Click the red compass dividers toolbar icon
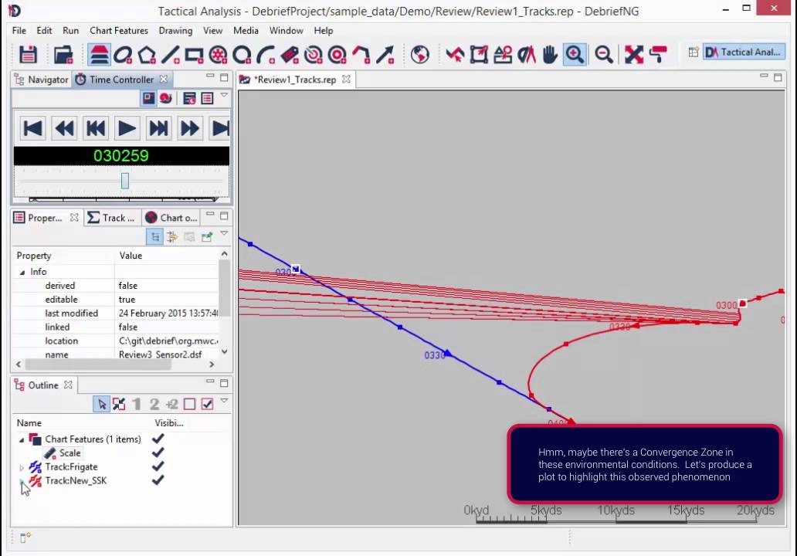Viewport: 797px width, 556px height. coord(527,54)
